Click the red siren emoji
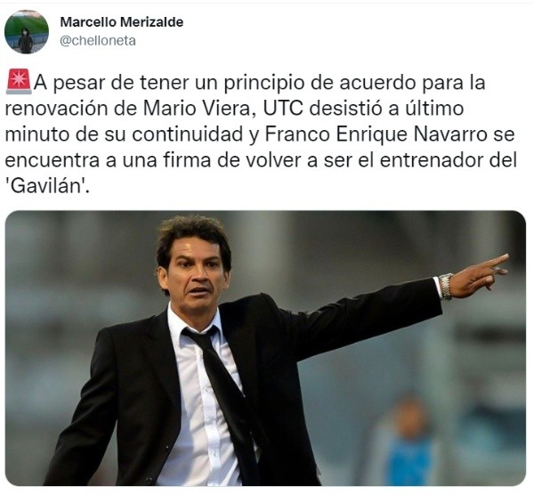The width and height of the screenshot is (534, 495). [19, 82]
